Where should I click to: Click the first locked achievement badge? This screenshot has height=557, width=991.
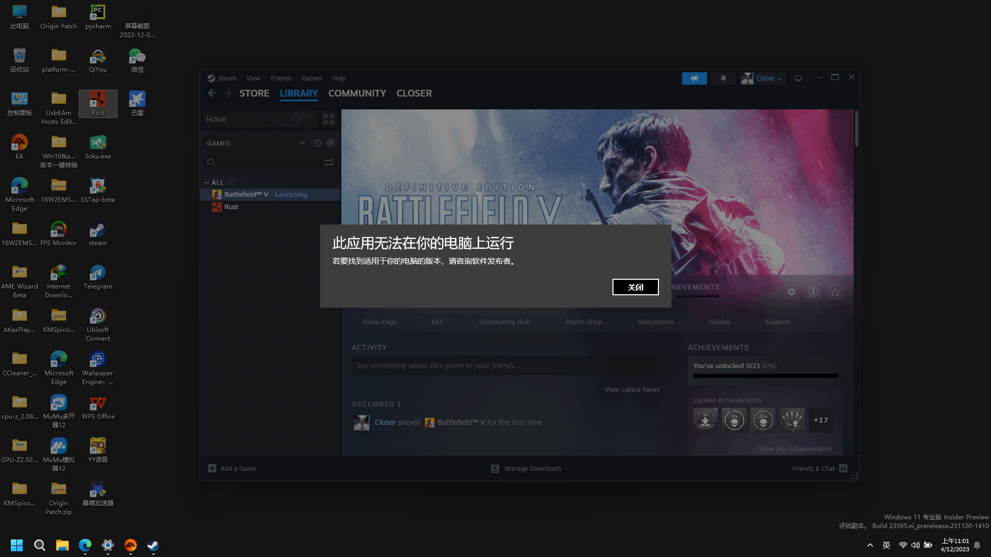(x=705, y=420)
